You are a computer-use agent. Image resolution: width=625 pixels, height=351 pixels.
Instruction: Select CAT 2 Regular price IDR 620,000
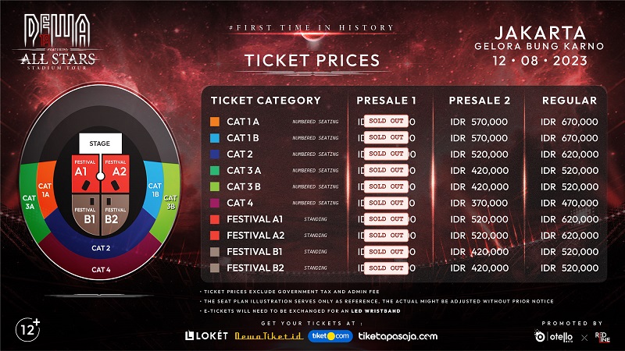570,154
